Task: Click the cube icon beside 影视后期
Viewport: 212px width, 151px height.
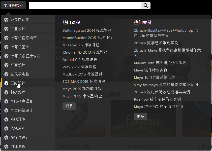Action: (6, 128)
